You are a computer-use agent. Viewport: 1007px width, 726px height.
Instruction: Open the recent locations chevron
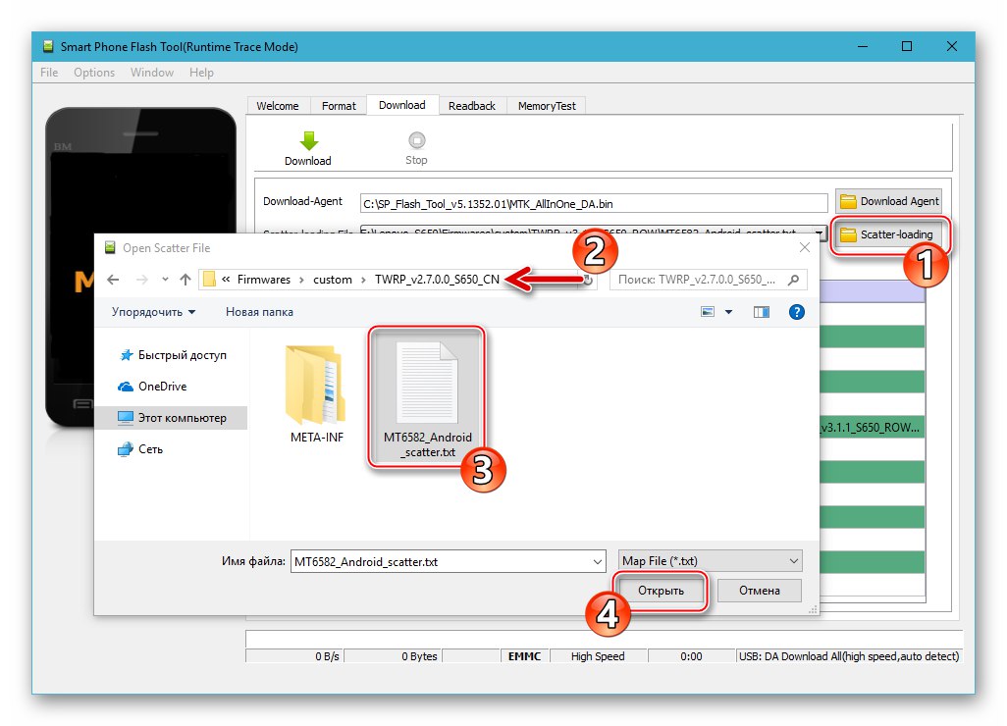point(165,280)
